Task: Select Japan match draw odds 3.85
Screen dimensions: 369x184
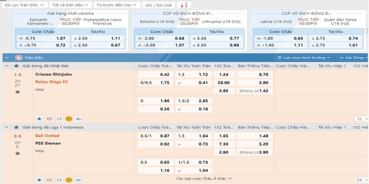Action: click(x=224, y=91)
